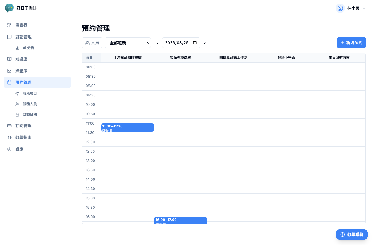
Task: Expand the 全部服務 service dropdown
Action: coord(128,43)
